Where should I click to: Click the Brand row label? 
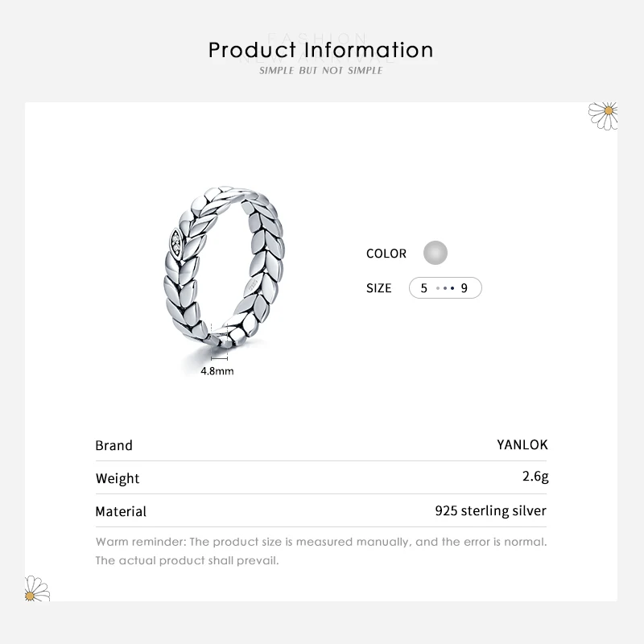click(114, 445)
